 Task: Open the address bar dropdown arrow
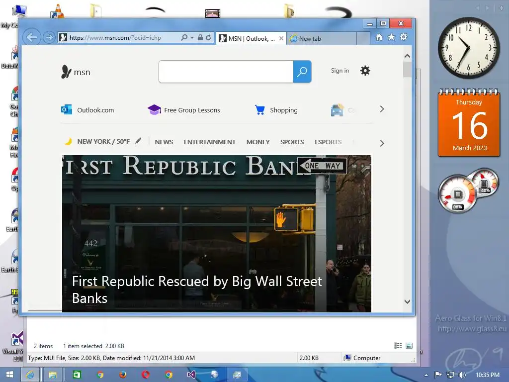(192, 38)
